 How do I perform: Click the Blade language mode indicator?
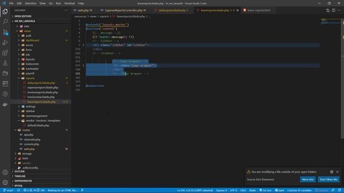tap(253, 190)
